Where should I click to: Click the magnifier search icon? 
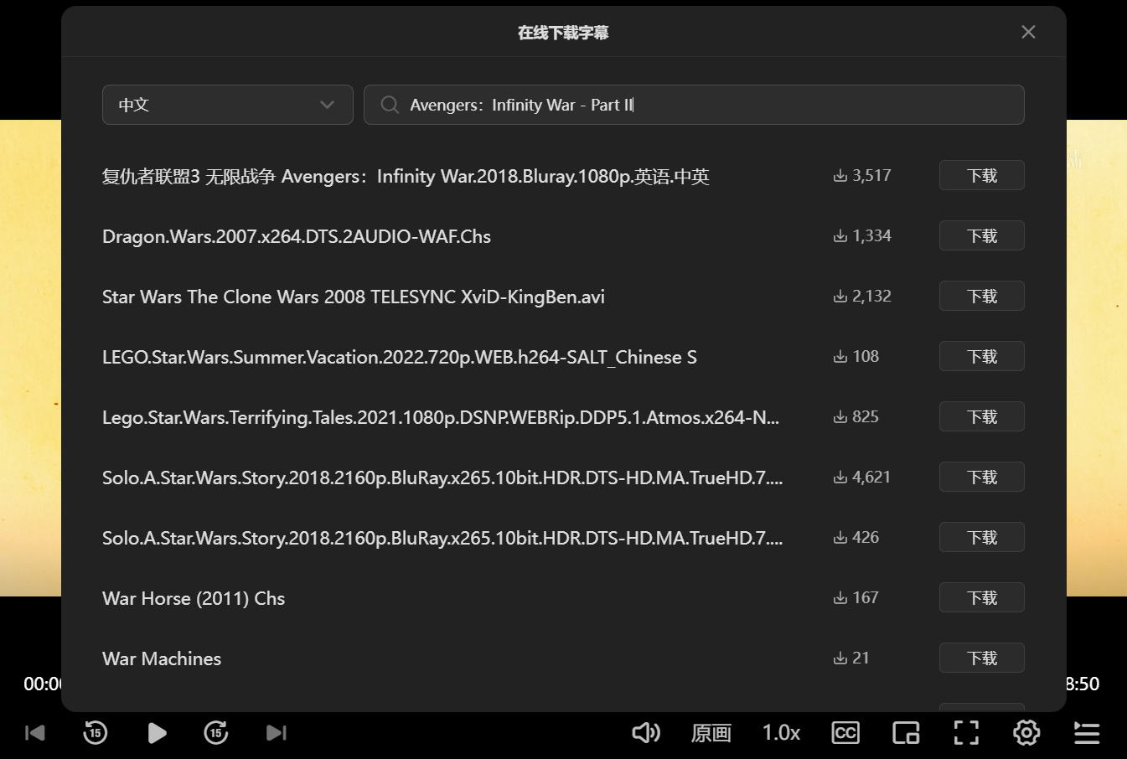390,105
